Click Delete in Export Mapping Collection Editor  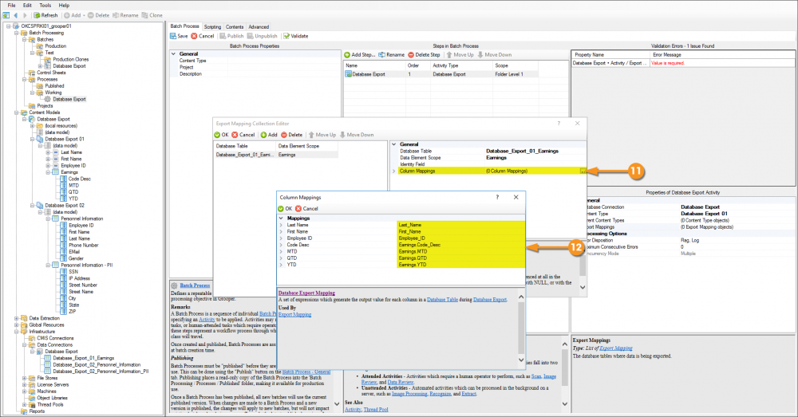tap(290, 135)
